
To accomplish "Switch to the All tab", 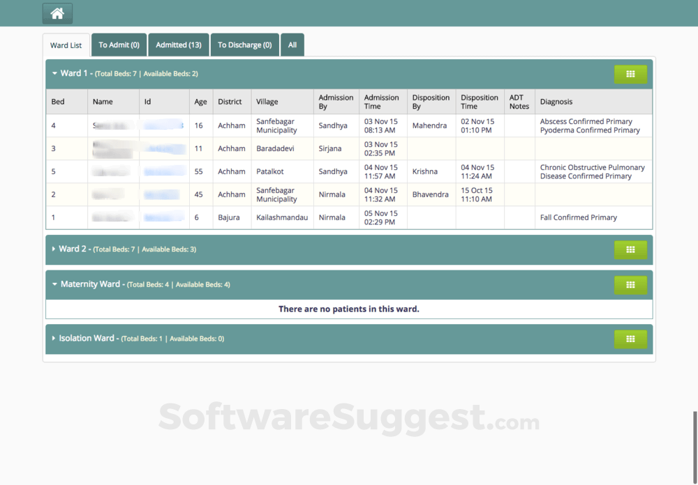I will 292,45.
